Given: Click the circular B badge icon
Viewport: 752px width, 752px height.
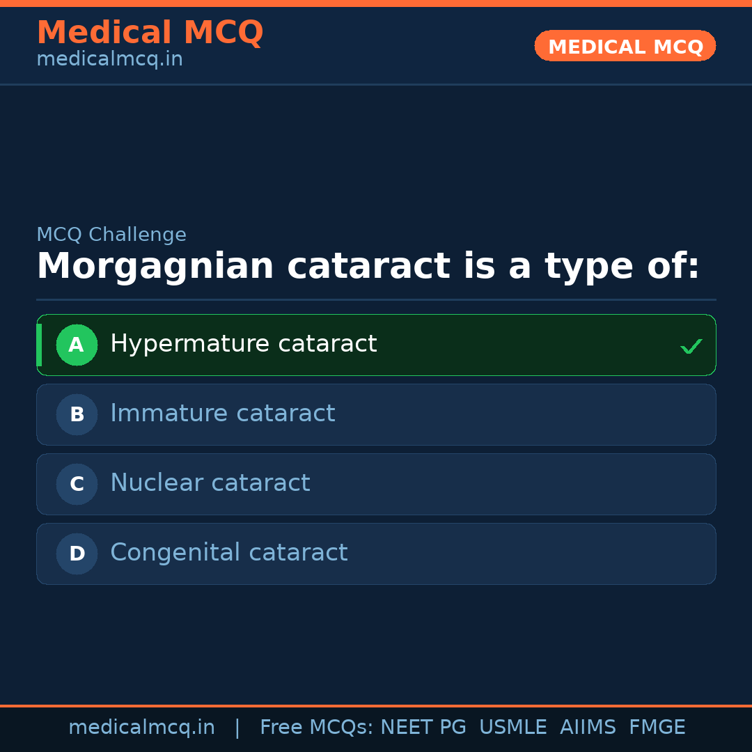Looking at the screenshot, I should [77, 414].
